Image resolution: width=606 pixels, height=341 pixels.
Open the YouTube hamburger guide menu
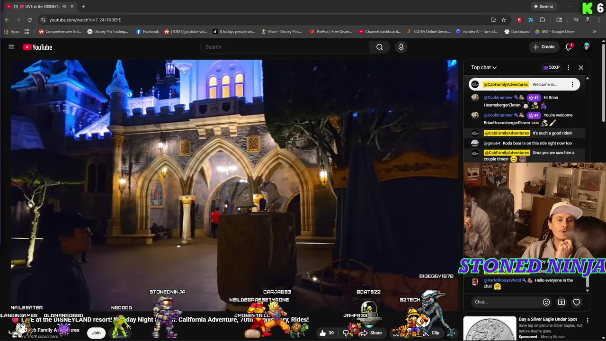[x=11, y=47]
